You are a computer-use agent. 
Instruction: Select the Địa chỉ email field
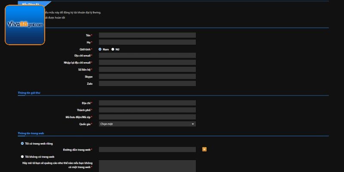click(x=147, y=55)
